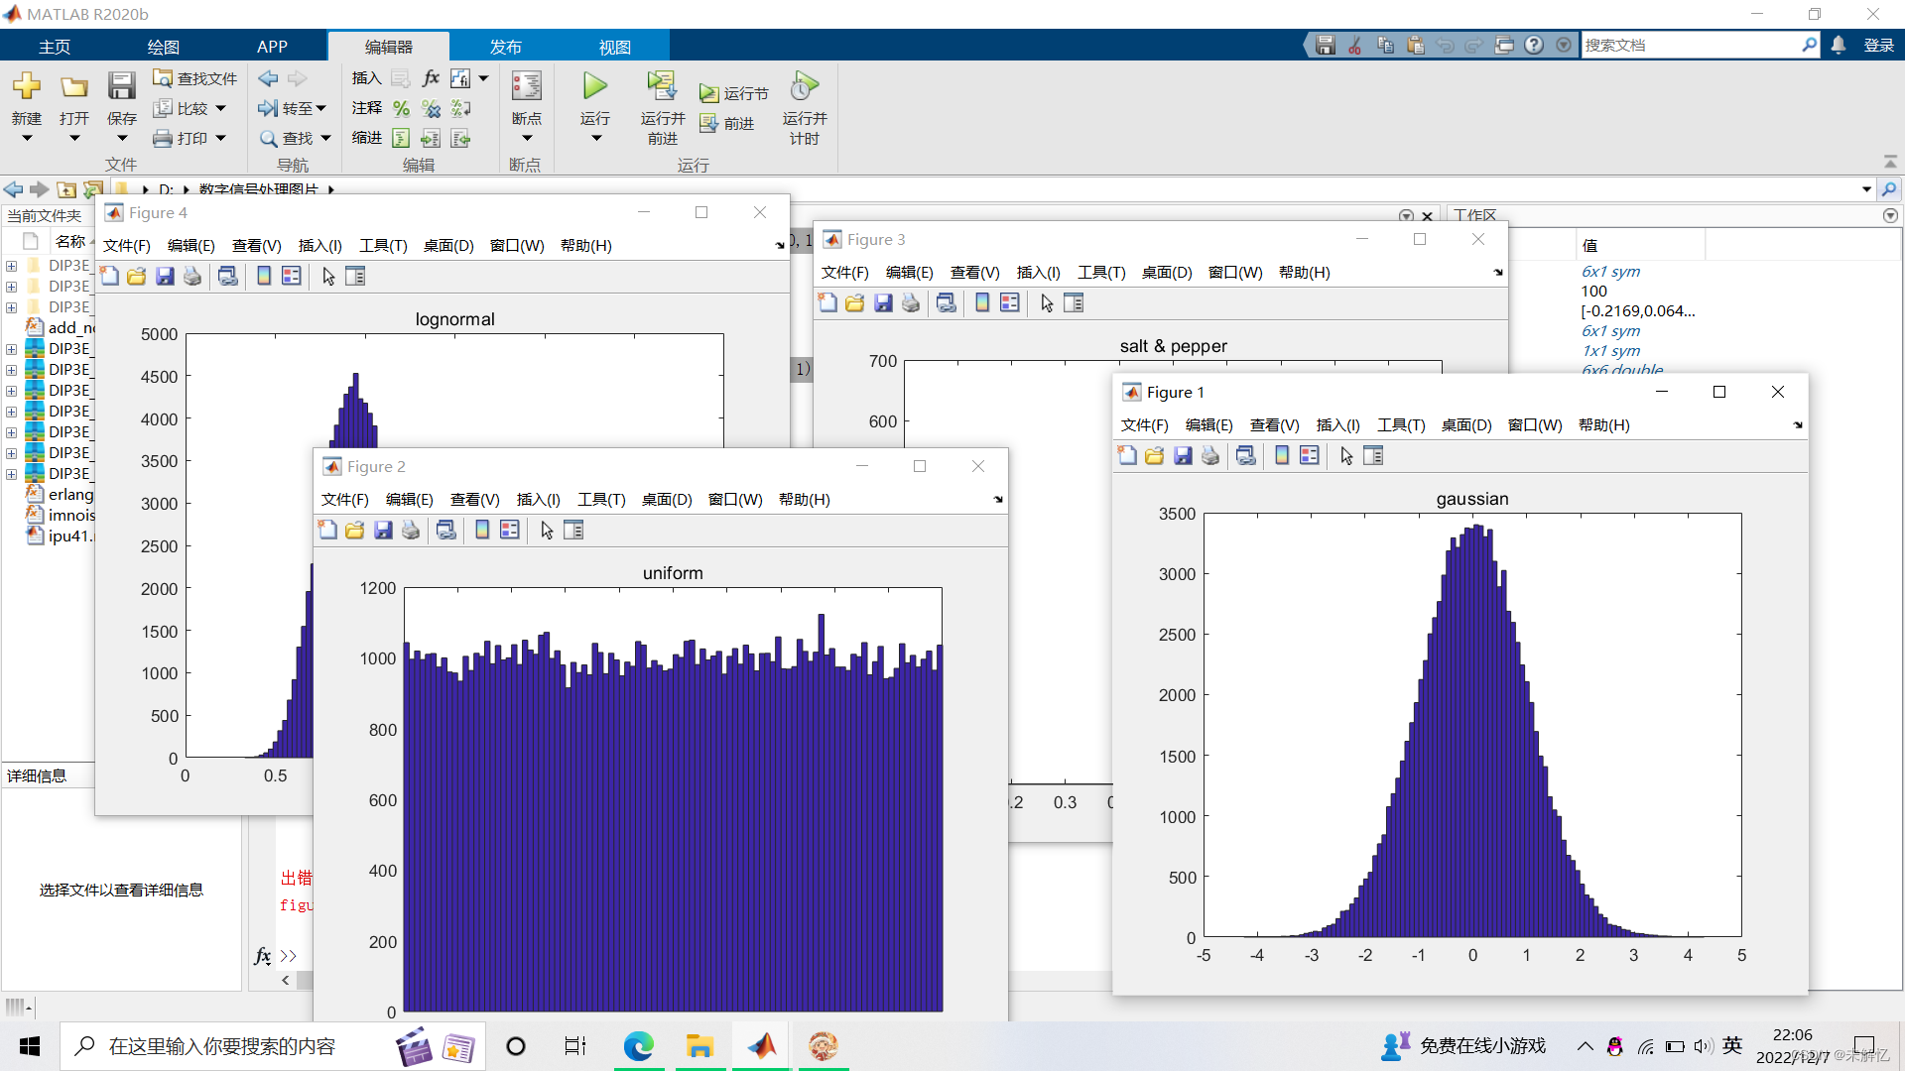Click the save icon in Figure 1 toolbar

click(x=1183, y=456)
